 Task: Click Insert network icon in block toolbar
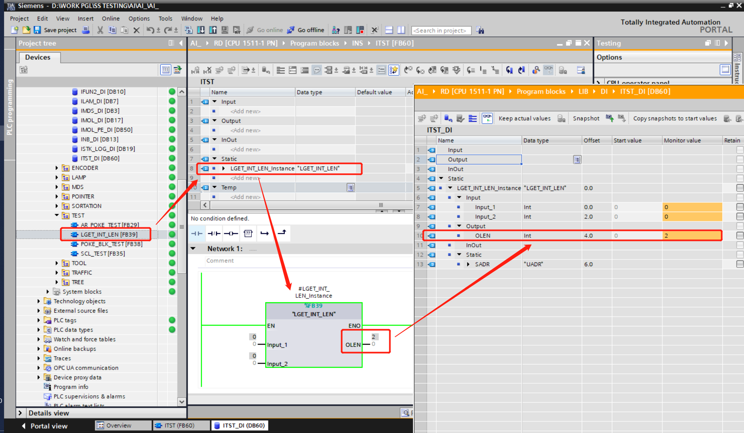coord(195,70)
